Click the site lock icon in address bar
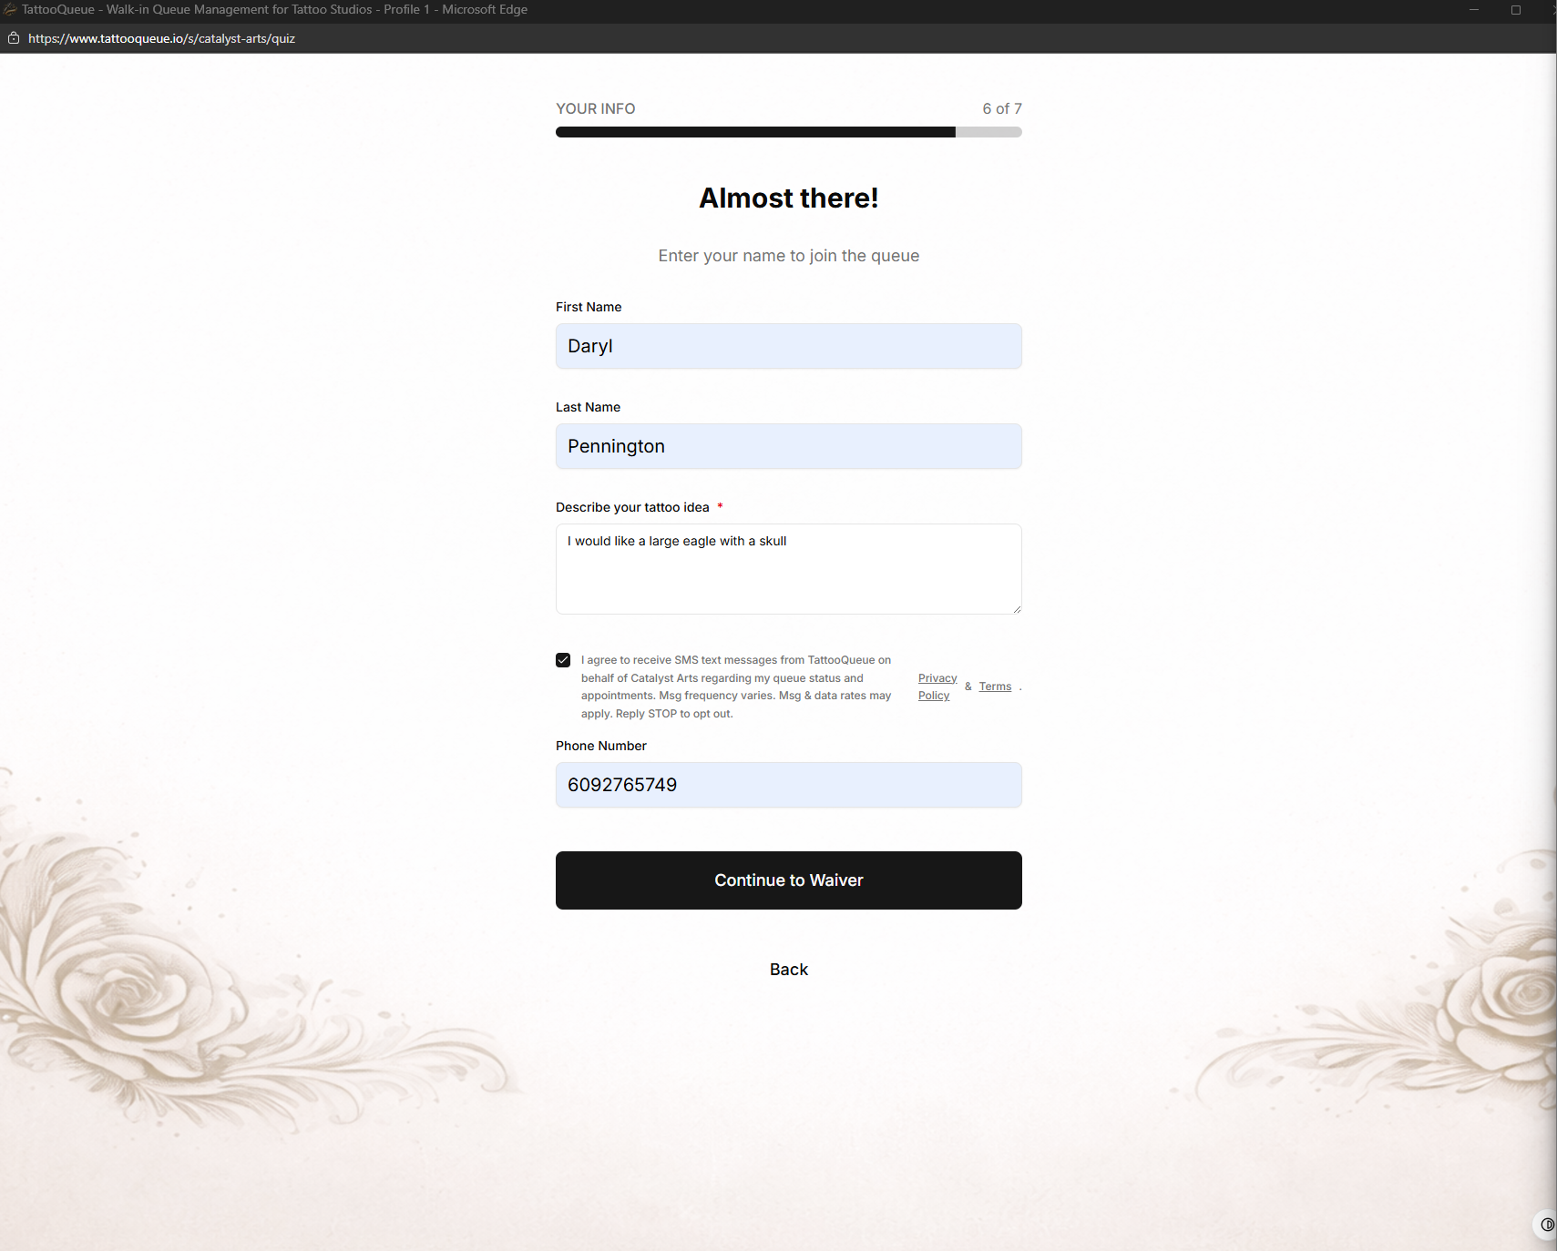 (x=14, y=38)
